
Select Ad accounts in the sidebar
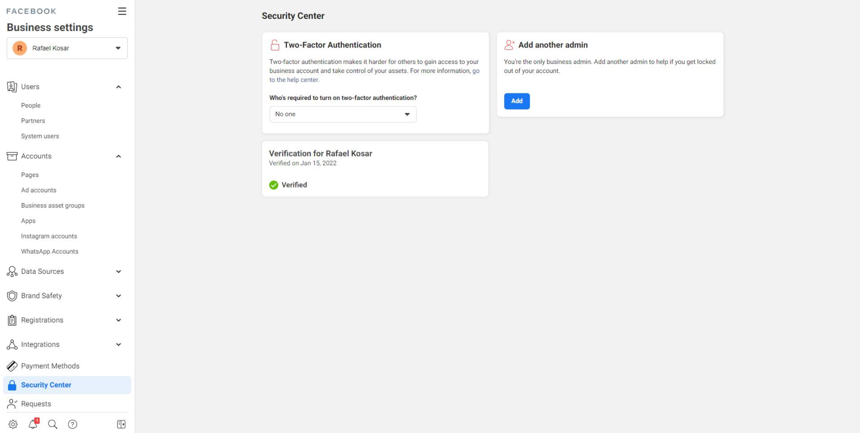39,190
